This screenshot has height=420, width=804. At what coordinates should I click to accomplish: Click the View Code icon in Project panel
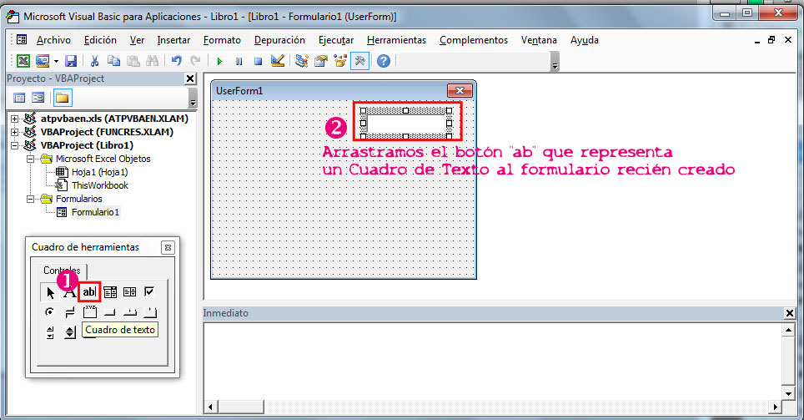point(19,98)
